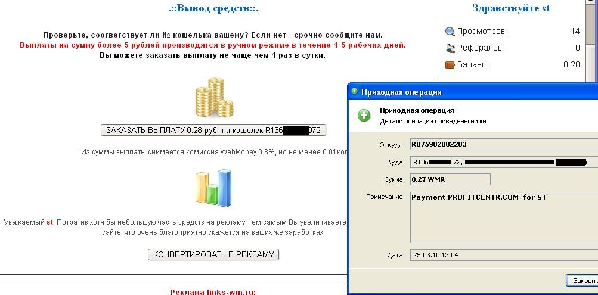Viewport: 598px width, 295px height.
Task: Click the magnifier icon beside Просмотров
Action: tap(450, 31)
